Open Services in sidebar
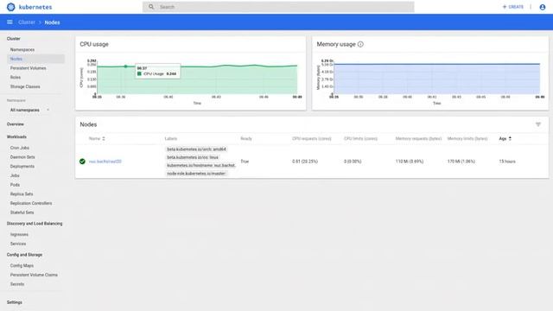The width and height of the screenshot is (553, 311). [18, 244]
